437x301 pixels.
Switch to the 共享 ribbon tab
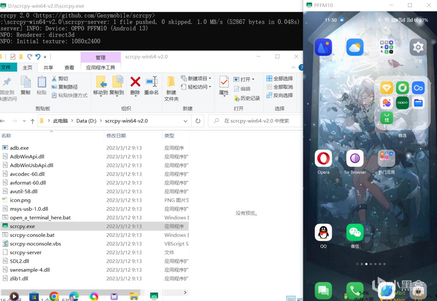pos(48,67)
